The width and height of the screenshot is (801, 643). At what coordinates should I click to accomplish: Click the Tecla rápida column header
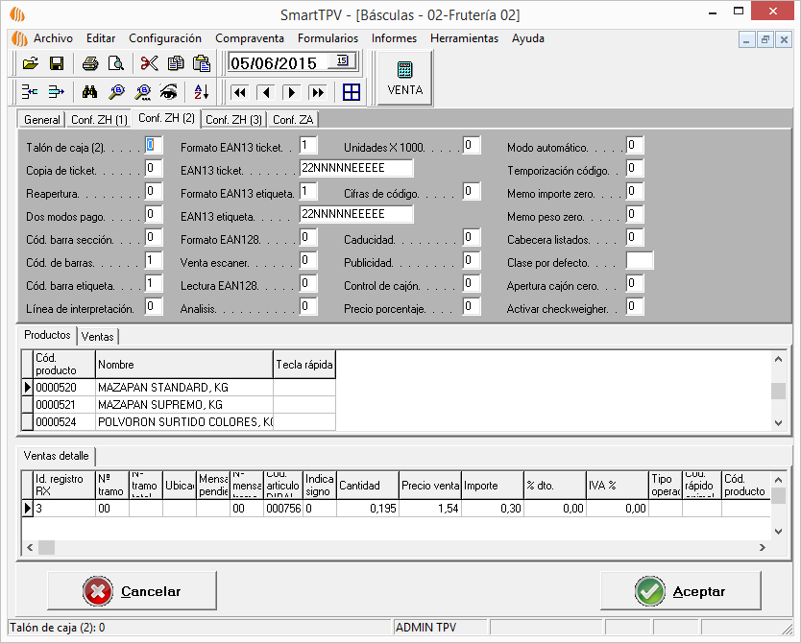click(x=304, y=365)
